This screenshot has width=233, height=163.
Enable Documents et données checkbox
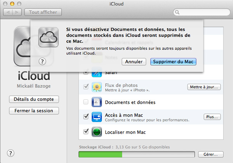(x=86, y=102)
